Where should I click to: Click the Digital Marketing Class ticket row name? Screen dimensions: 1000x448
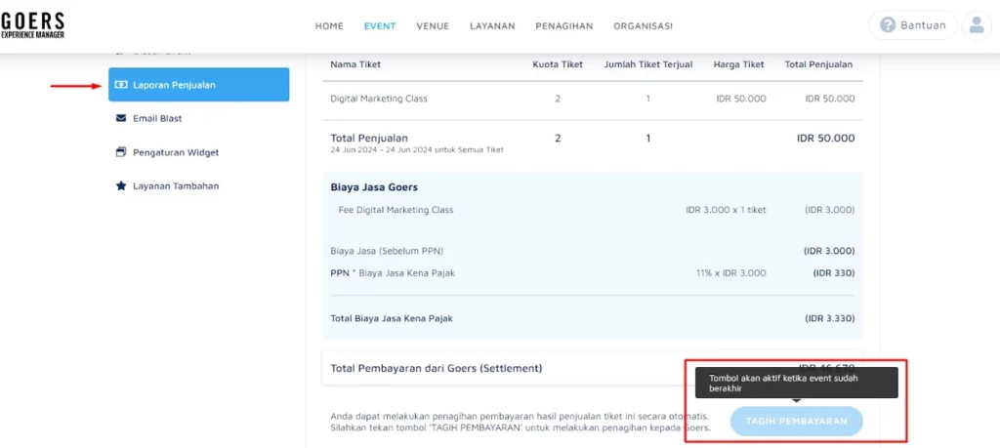pos(379,99)
